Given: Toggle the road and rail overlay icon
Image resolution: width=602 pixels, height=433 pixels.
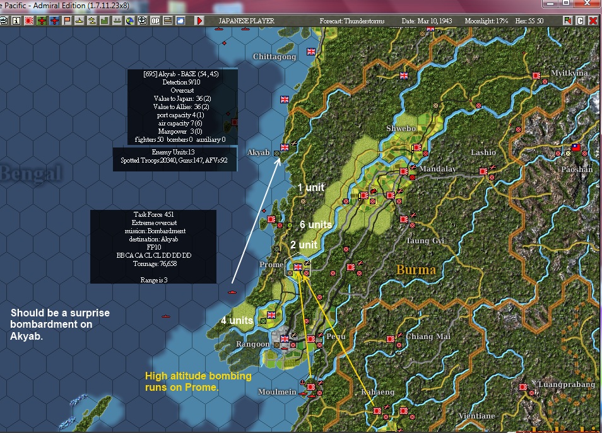Looking at the screenshot, I should tap(168, 21).
